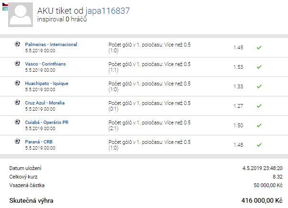Screen dimensions: 288x208
Task: Open the Vasco - Corinthians match link
Action: (45, 64)
